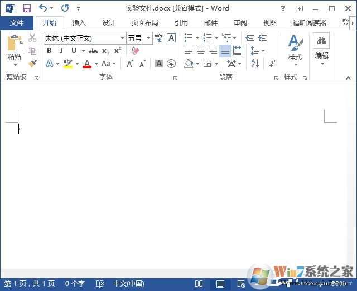Switch to the 插入 ribbon tab
Screen dimensions: 357x291
(x=79, y=23)
